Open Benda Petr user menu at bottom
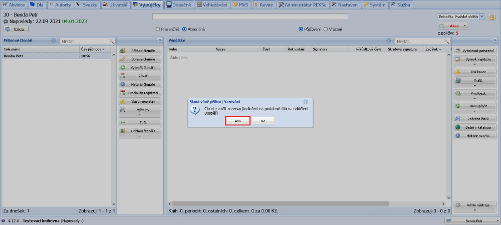501x225 pixels. 472,220
